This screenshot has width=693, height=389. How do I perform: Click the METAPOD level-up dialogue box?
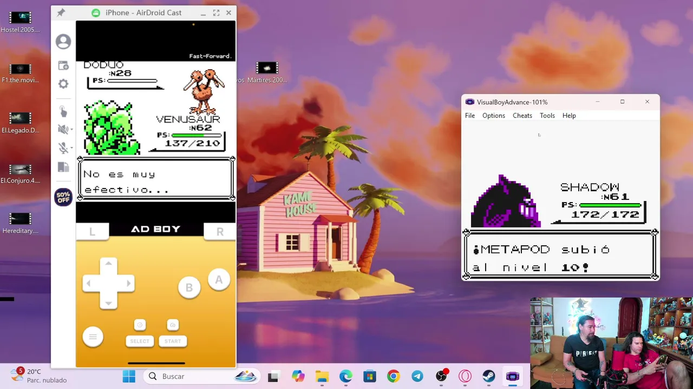[x=560, y=254]
